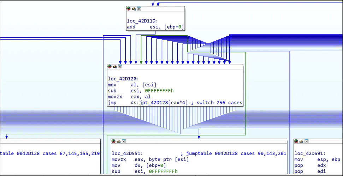Select 'add esi, [ebp+0]' instruction line

(x=155, y=27)
